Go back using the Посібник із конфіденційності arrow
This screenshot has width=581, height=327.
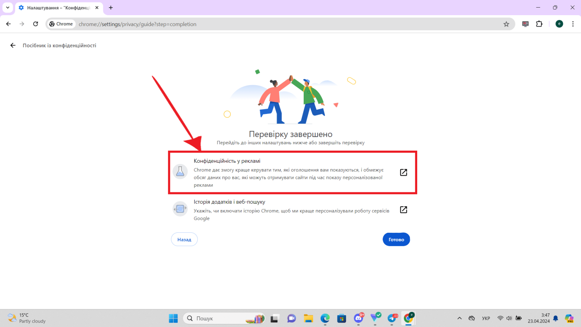(x=12, y=45)
